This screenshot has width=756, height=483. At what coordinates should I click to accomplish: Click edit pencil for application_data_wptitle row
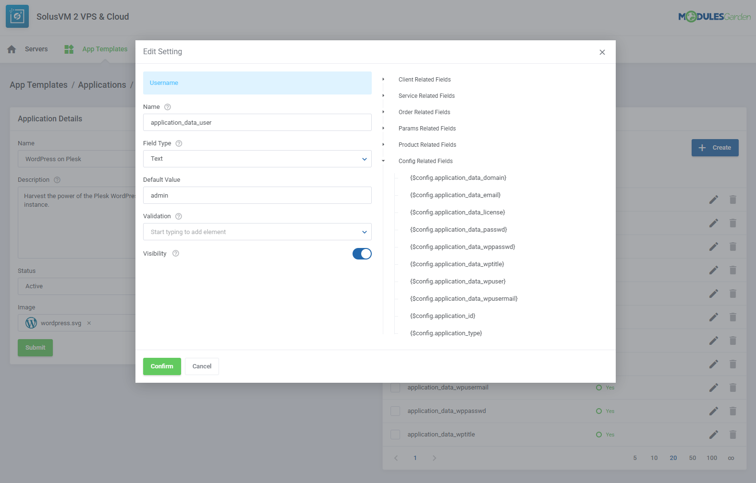pos(713,435)
